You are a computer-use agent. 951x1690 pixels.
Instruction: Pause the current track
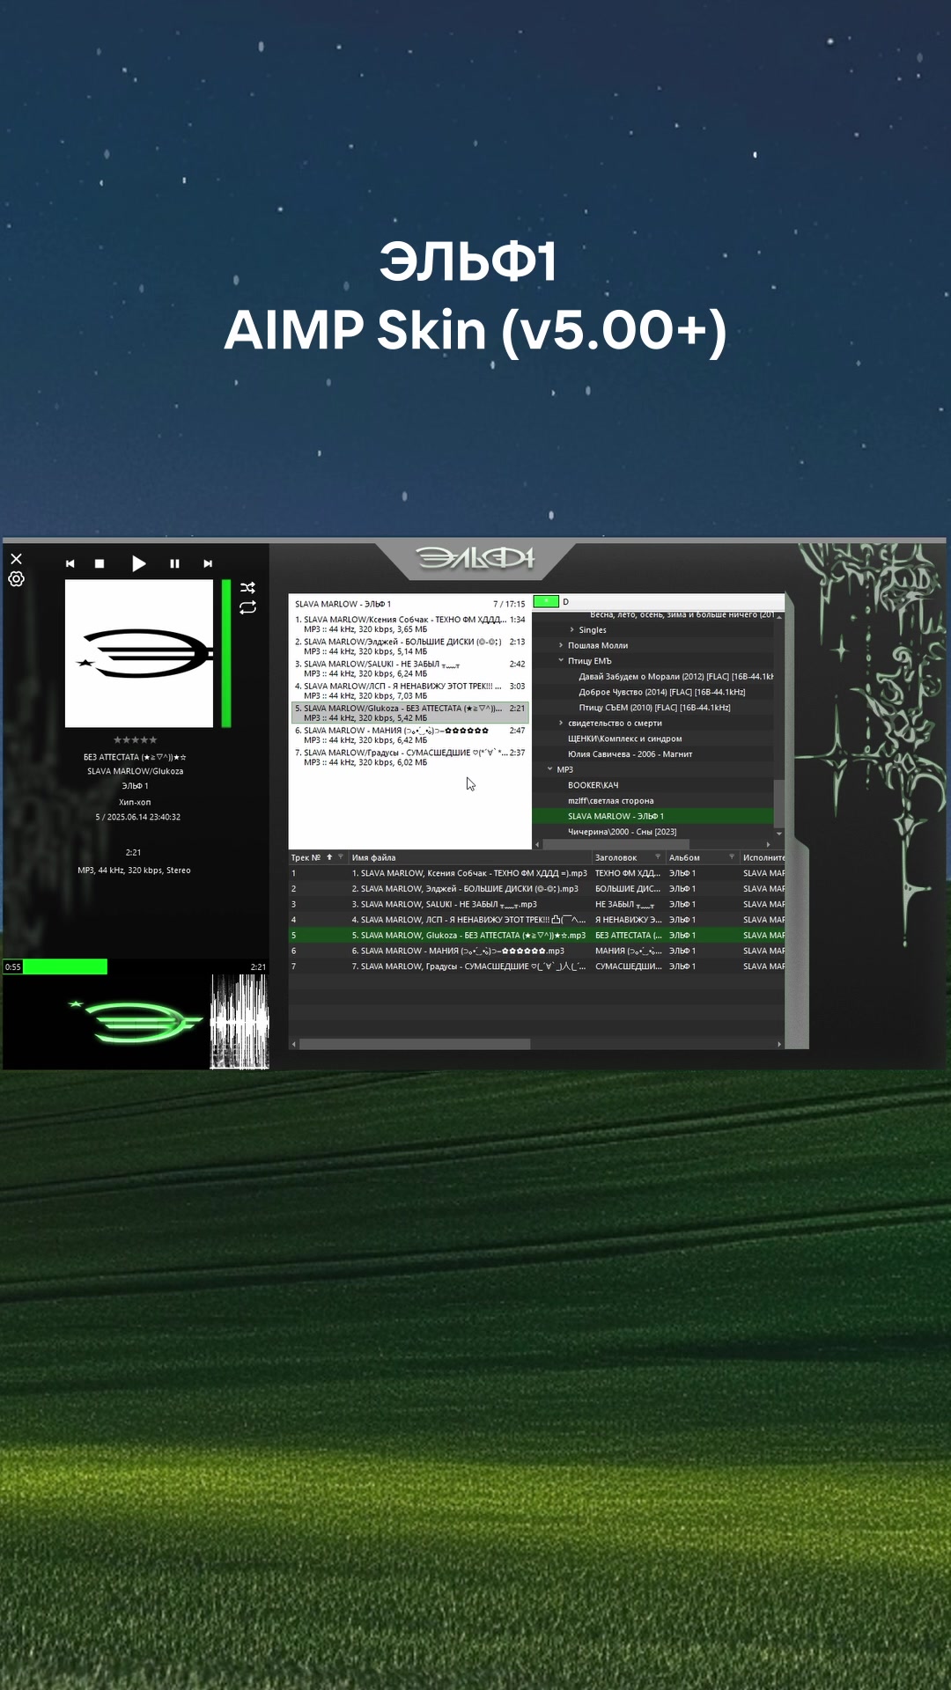[x=174, y=563]
